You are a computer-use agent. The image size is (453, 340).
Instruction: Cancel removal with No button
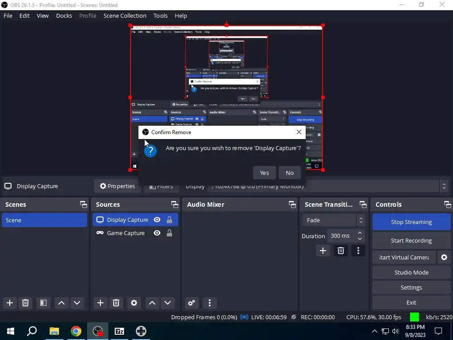(289, 173)
